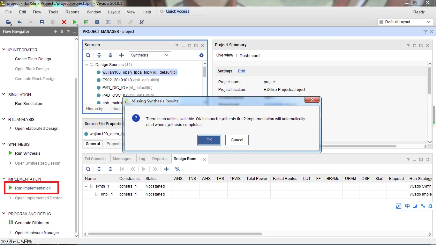Click the Copy icon in the main toolbar

point(42,22)
